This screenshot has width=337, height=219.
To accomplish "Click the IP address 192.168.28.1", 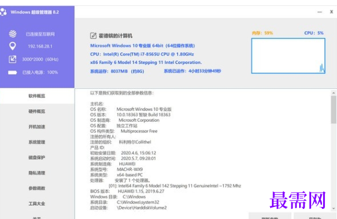I will (x=40, y=46).
